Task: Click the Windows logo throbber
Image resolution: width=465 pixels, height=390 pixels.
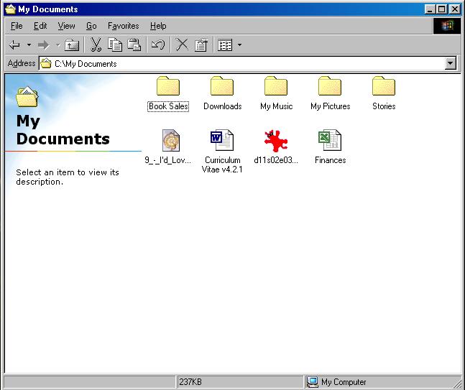Action: (x=447, y=26)
